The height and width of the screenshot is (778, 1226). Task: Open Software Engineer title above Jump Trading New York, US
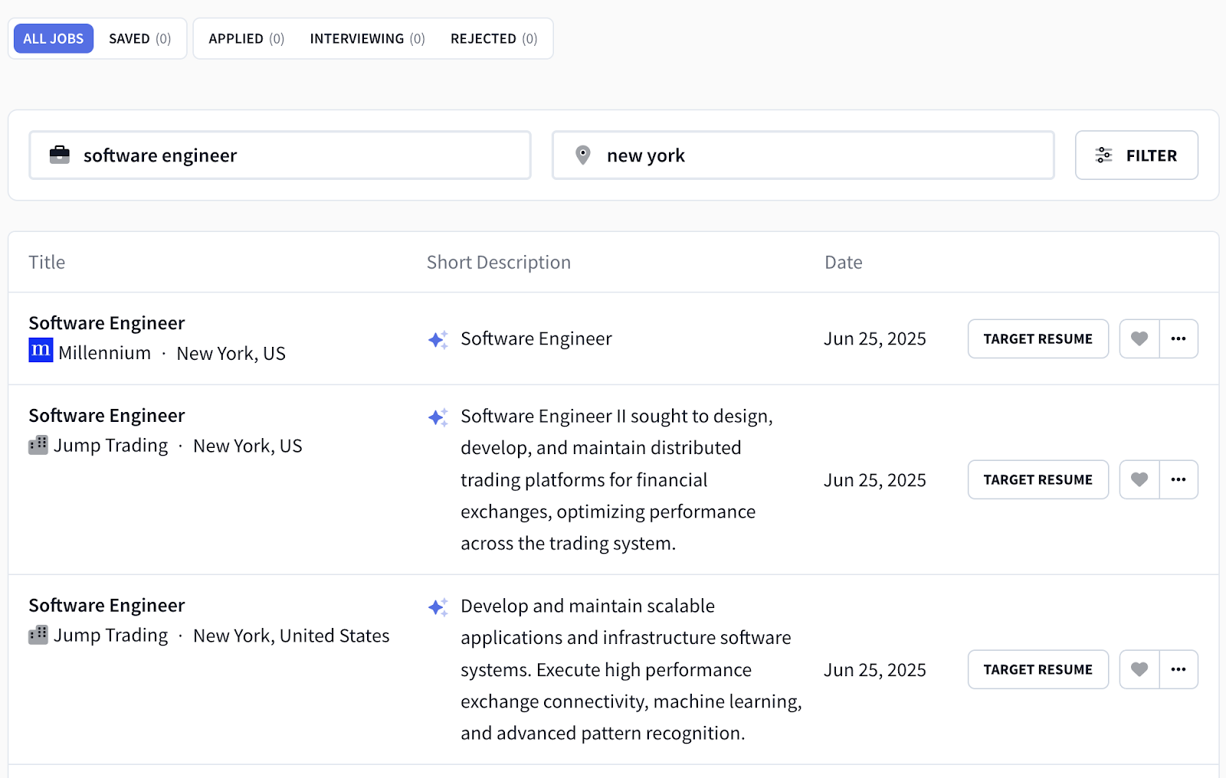[107, 416]
